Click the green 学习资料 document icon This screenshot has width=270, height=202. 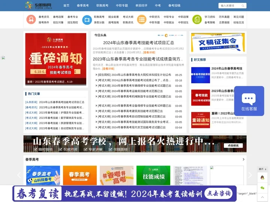[x=197, y=19]
